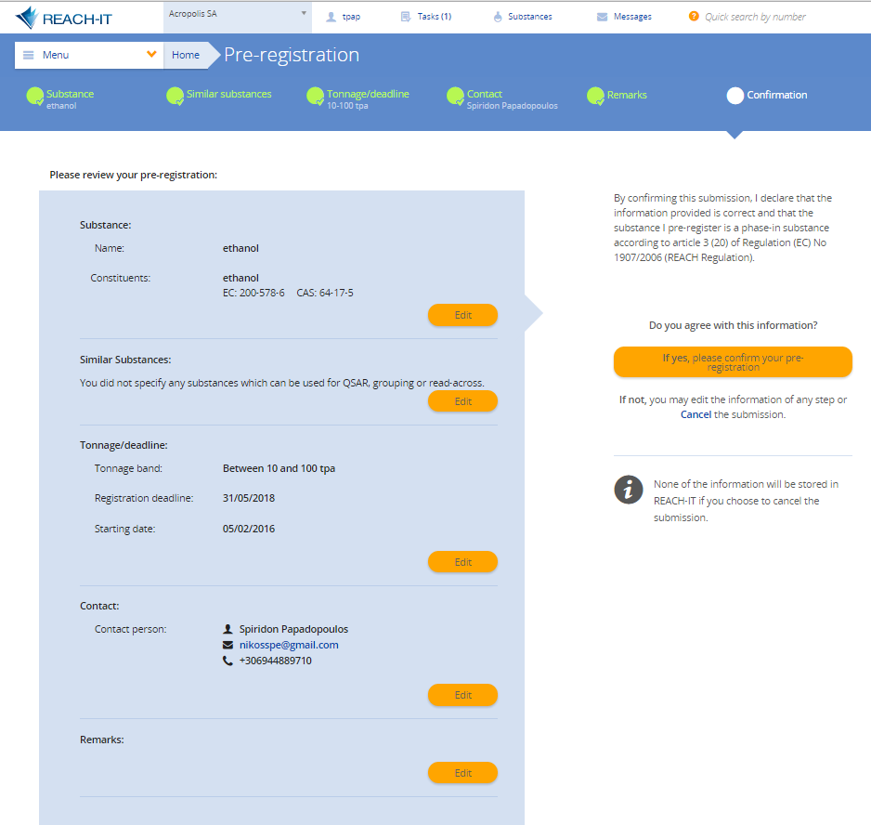Switch to the Tonnage/deadline step
This screenshot has width=871, height=825.
click(368, 94)
